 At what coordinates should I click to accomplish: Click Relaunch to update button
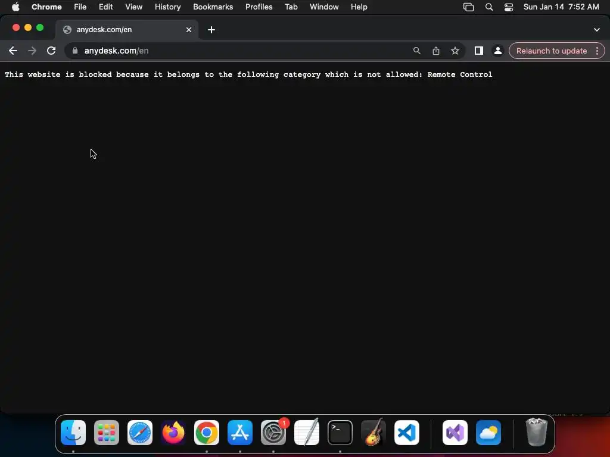point(551,51)
